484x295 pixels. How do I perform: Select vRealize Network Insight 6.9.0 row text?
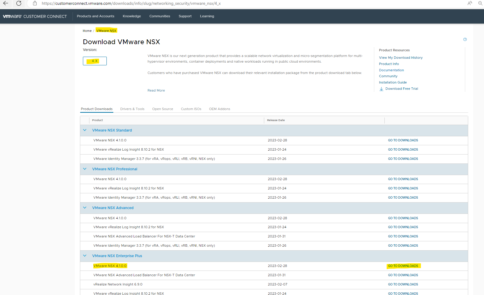(118, 285)
